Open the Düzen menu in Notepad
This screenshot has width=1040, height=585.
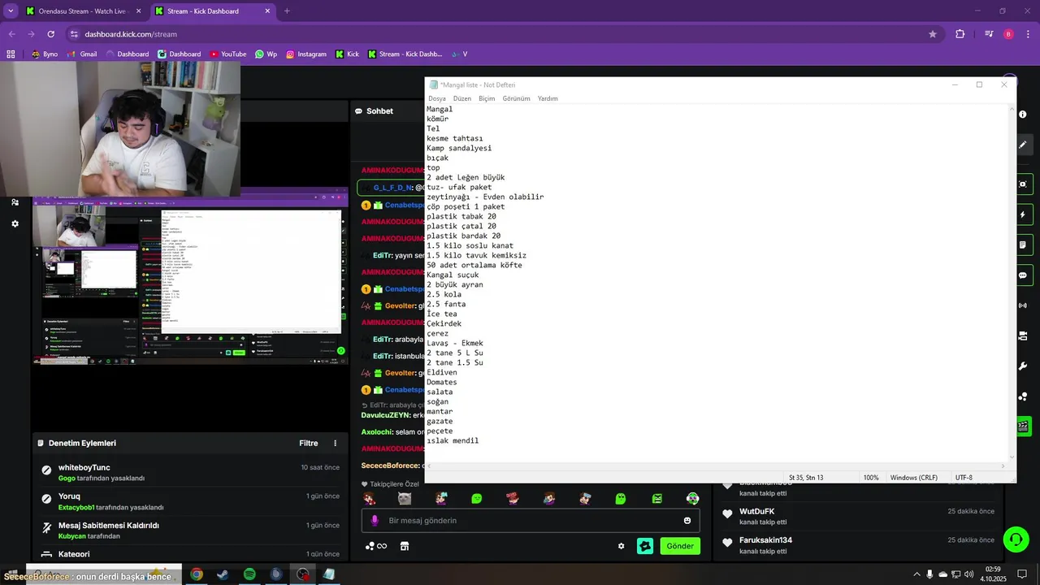(462, 98)
